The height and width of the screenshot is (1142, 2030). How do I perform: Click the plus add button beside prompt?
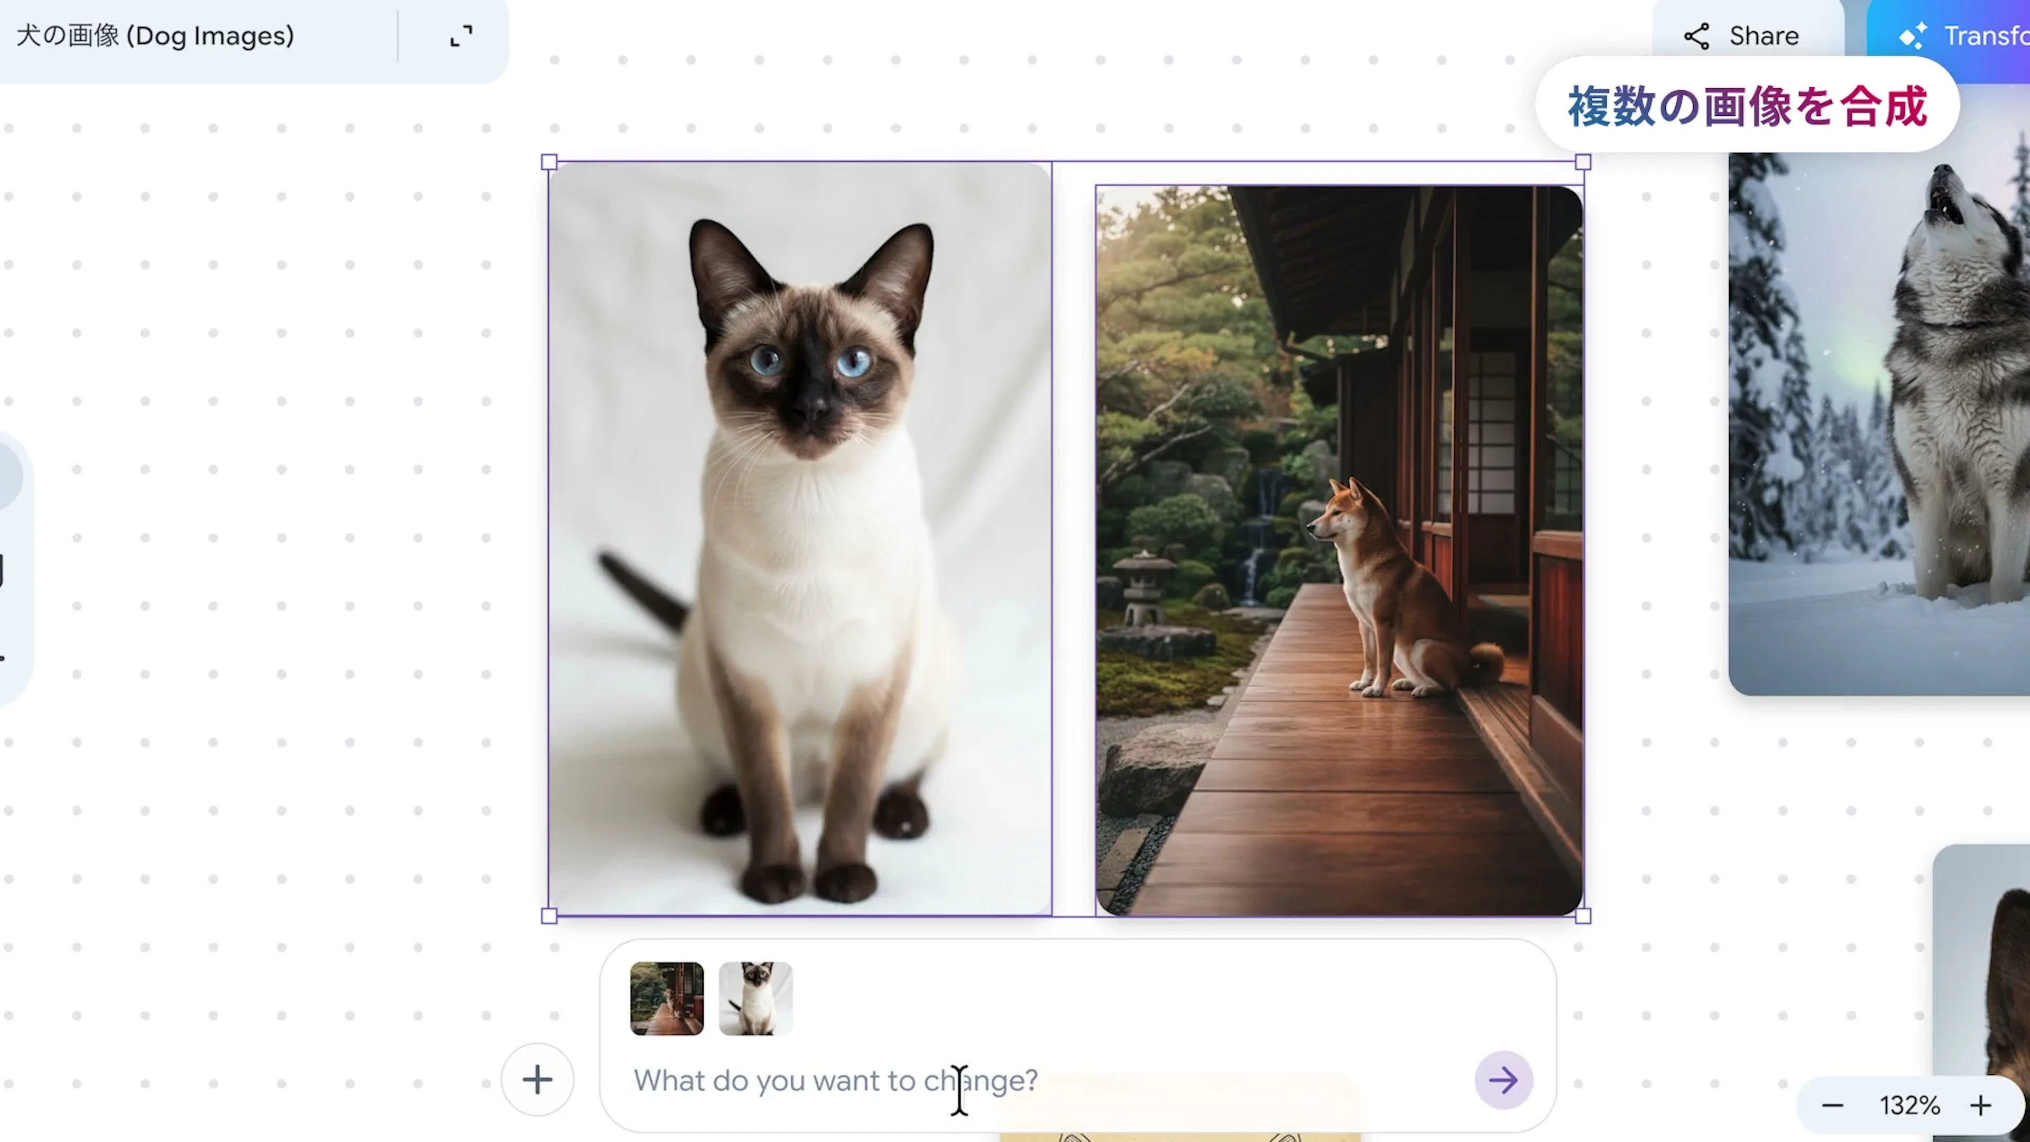(538, 1080)
